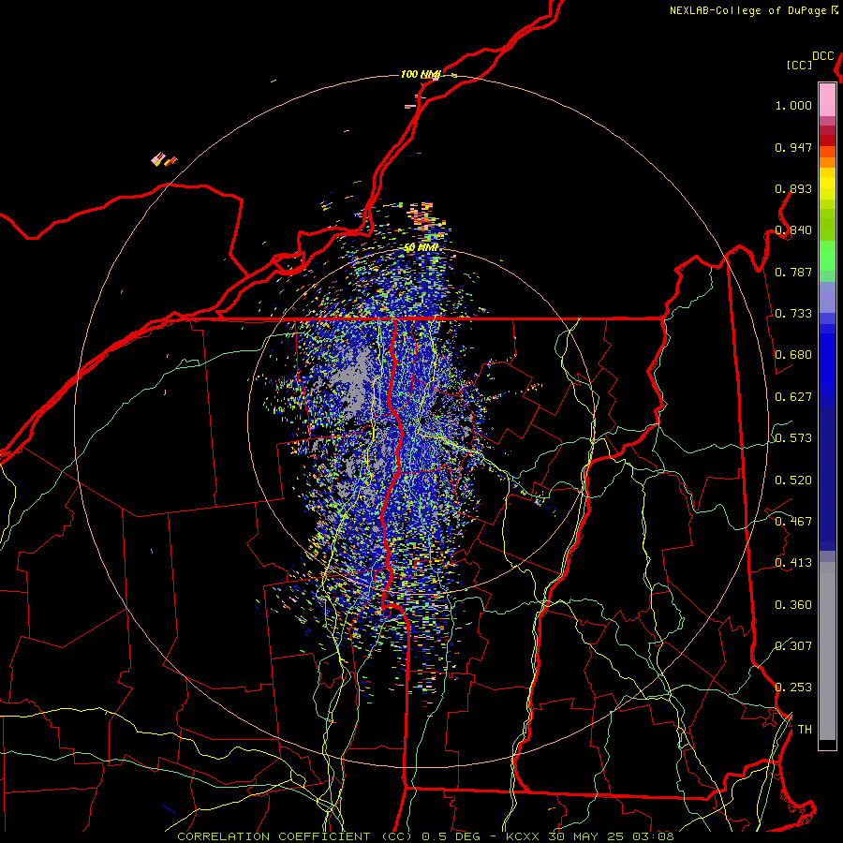Click the 0.840 scale value

coord(793,230)
